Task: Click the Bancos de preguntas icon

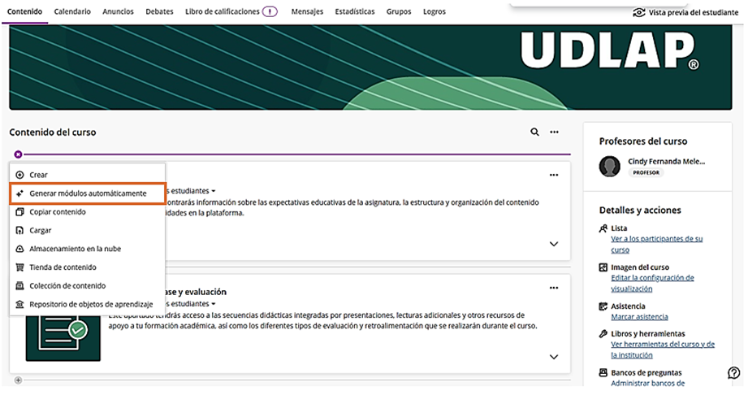Action: pyautogui.click(x=603, y=372)
